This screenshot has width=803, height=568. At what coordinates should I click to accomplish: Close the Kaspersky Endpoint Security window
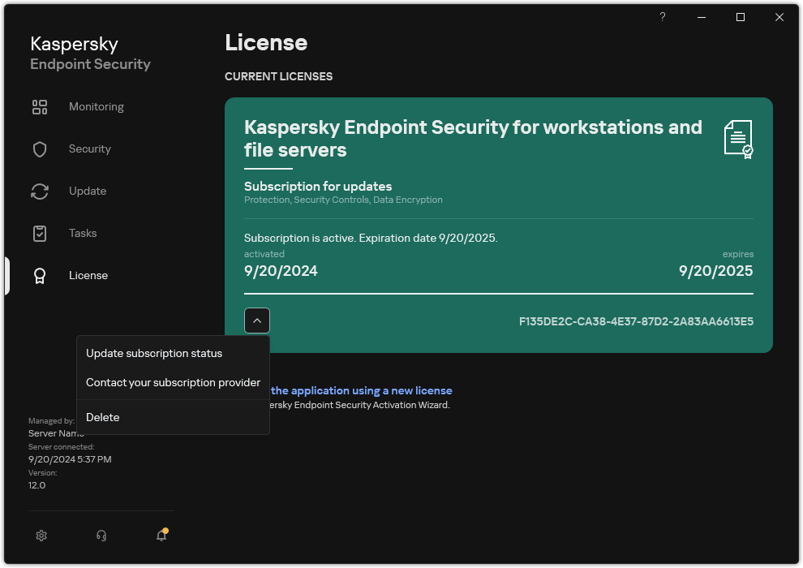(779, 17)
